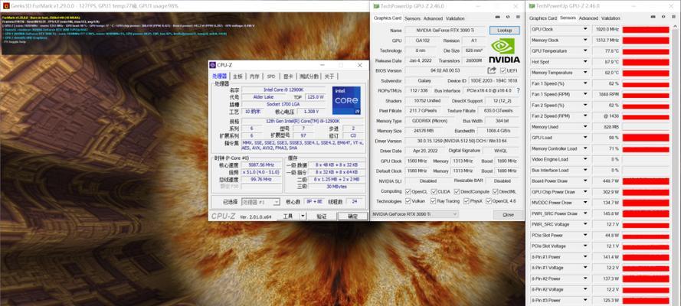The image size is (681, 306).
Task: Toggle the PhysX checkbox
Action: coord(467,201)
